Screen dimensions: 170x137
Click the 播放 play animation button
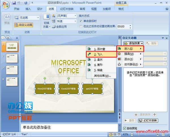point(130,121)
